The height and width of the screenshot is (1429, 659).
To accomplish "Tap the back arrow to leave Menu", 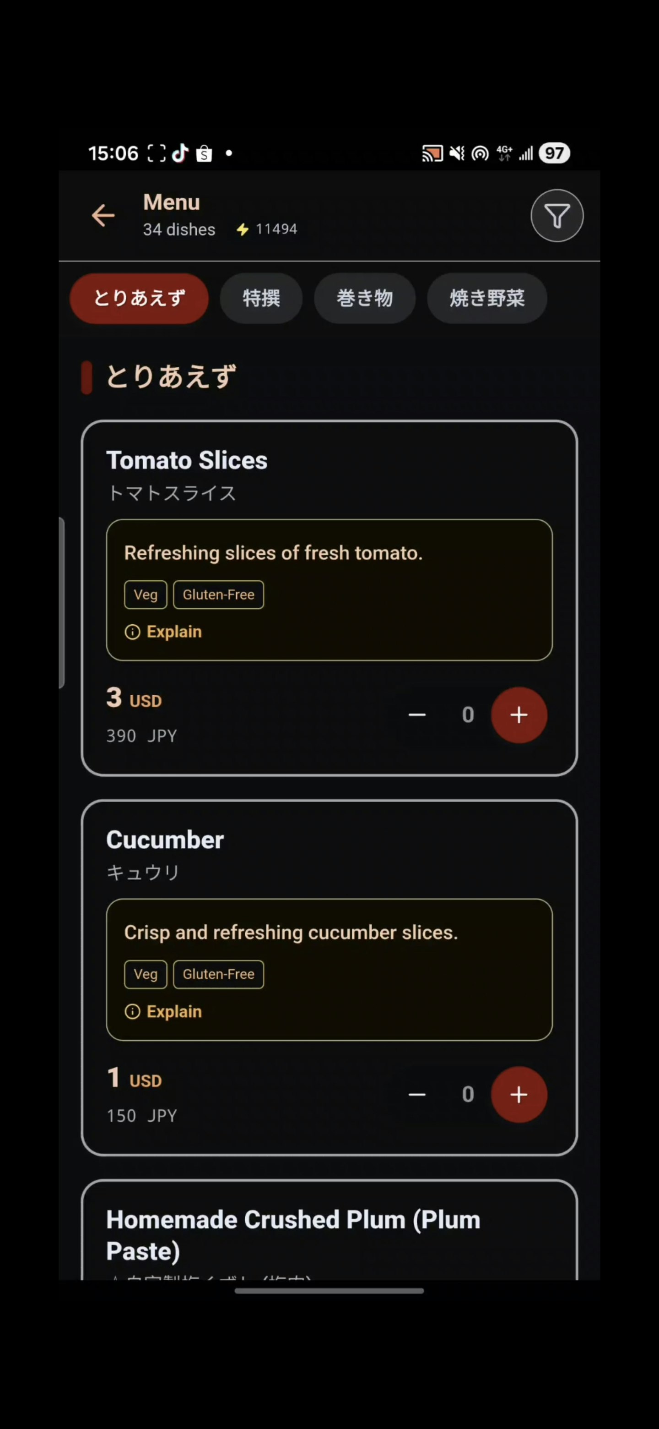I will 103,215.
